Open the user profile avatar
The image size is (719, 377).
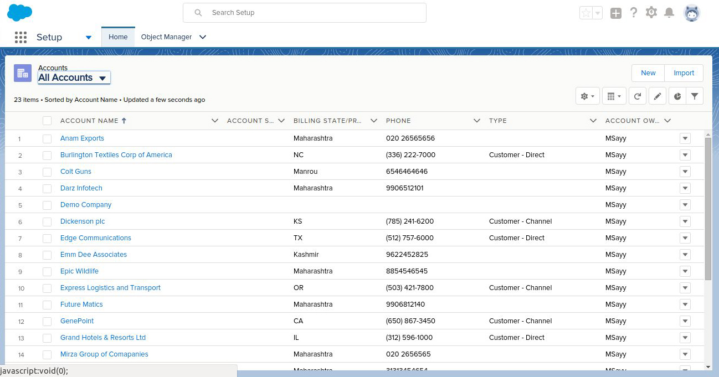pos(692,13)
